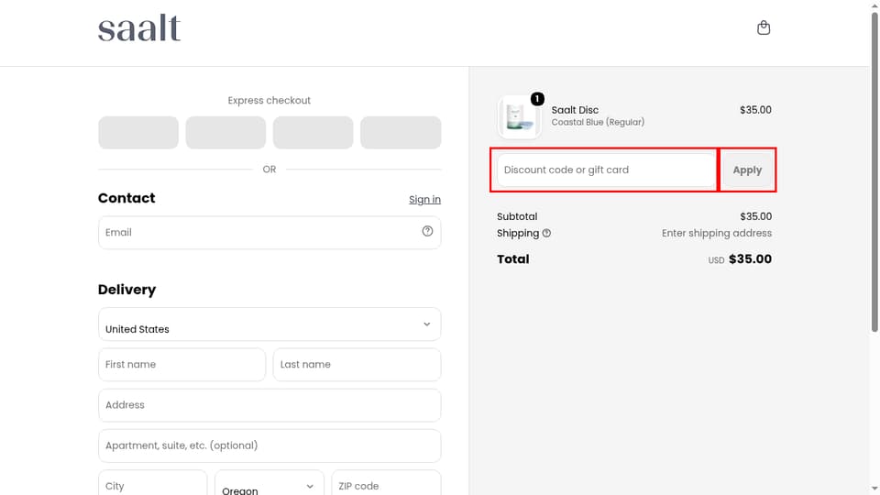Click the email field help icon
The height and width of the screenshot is (495, 880).
[427, 231]
